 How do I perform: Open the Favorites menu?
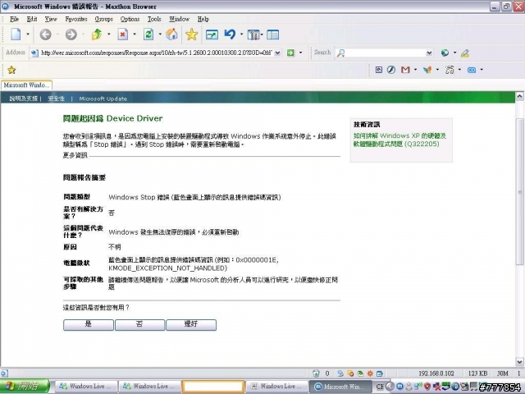76,19
